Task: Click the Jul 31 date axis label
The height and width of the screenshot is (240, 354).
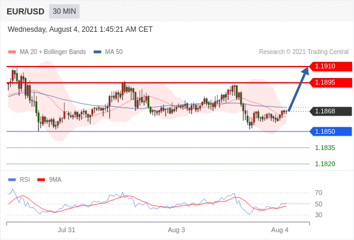Action: (67, 230)
